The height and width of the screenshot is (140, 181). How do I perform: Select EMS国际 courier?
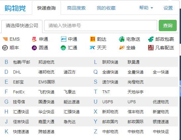tap(47, 82)
